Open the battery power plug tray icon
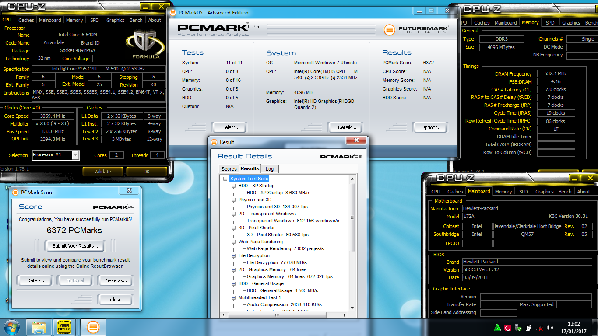Viewport: 598px width, 336px height. 528,327
